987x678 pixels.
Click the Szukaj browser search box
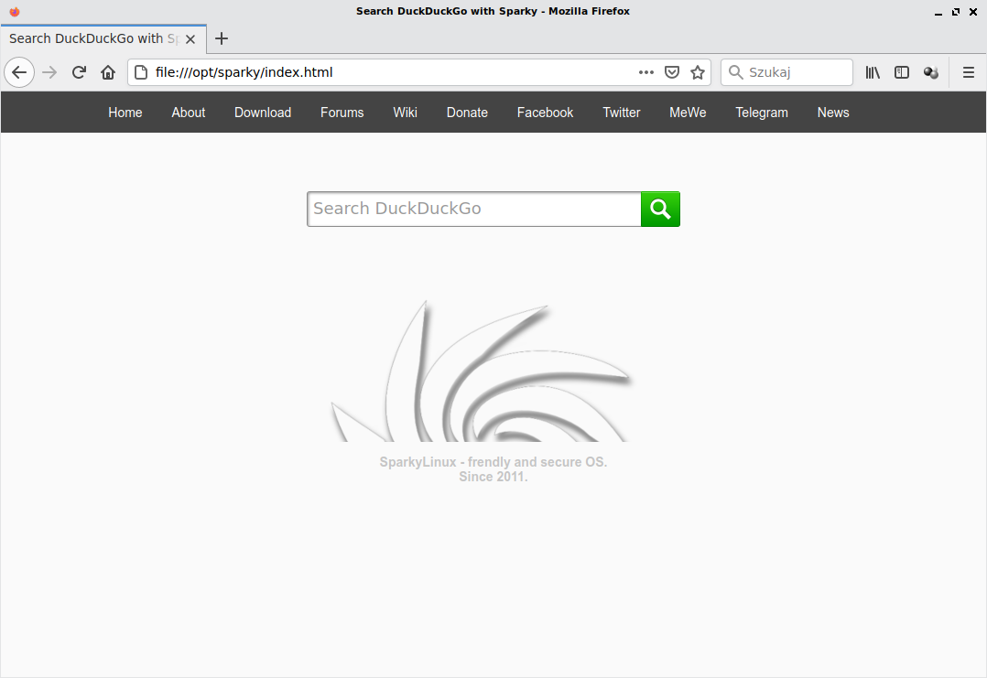(x=786, y=72)
